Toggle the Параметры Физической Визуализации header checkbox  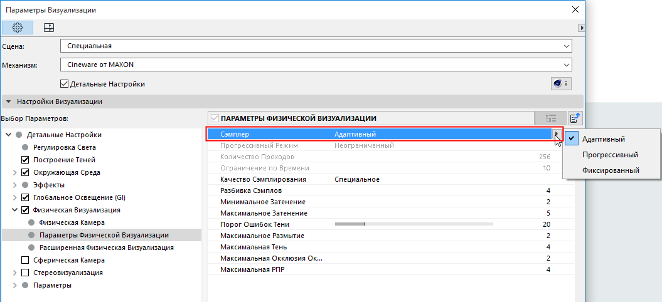pos(215,118)
